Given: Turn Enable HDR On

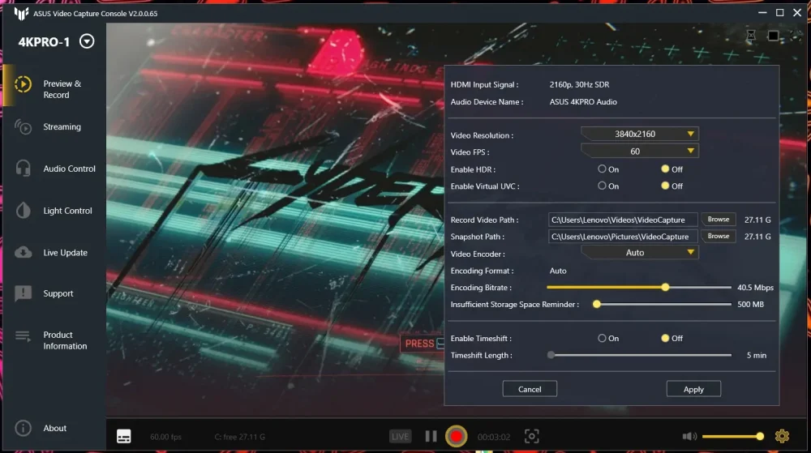Looking at the screenshot, I should pos(602,169).
